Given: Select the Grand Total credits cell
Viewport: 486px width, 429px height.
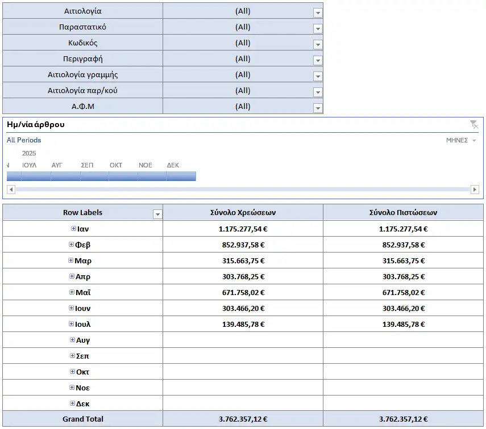Looking at the screenshot, I should [x=403, y=419].
